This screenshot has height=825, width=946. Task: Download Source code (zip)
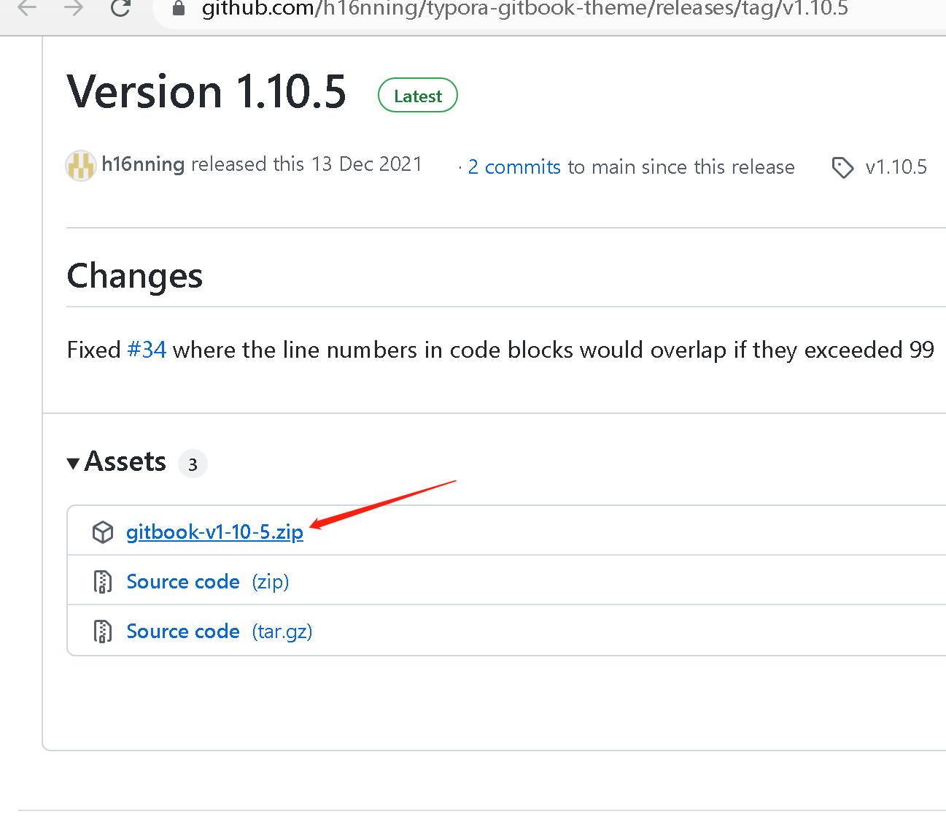pyautogui.click(x=183, y=582)
